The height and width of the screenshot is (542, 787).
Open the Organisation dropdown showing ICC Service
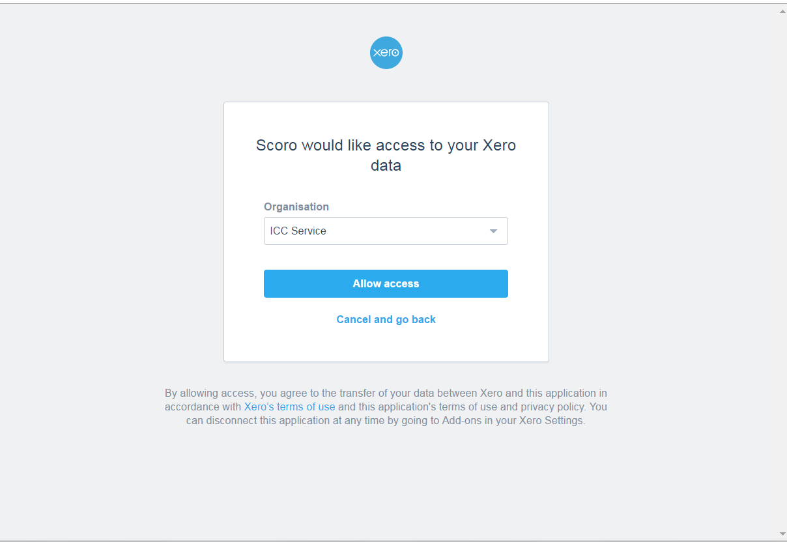coord(386,231)
